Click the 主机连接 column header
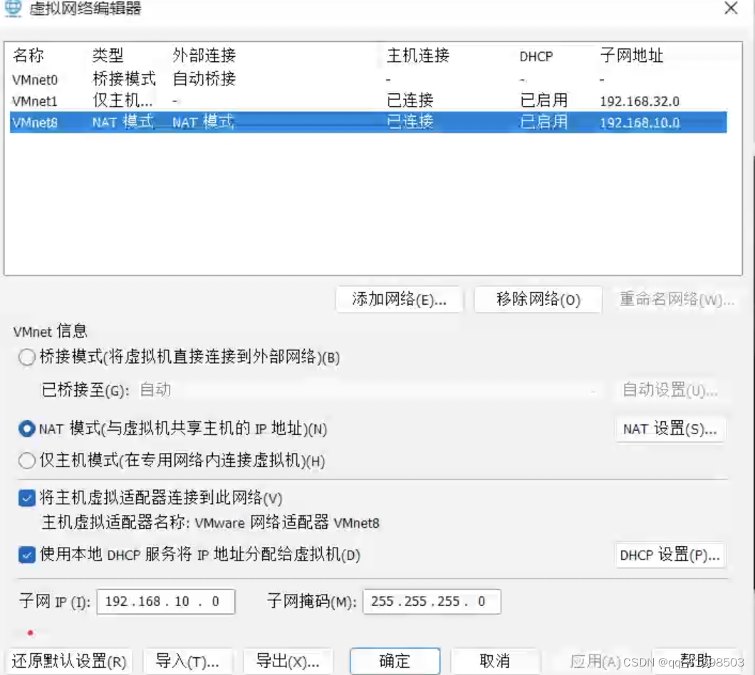 point(418,56)
